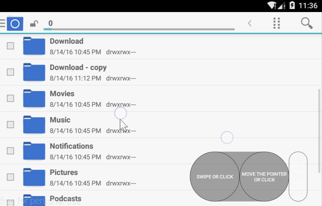
Task: Check the Download - copy checkbox
Action: point(11,72)
